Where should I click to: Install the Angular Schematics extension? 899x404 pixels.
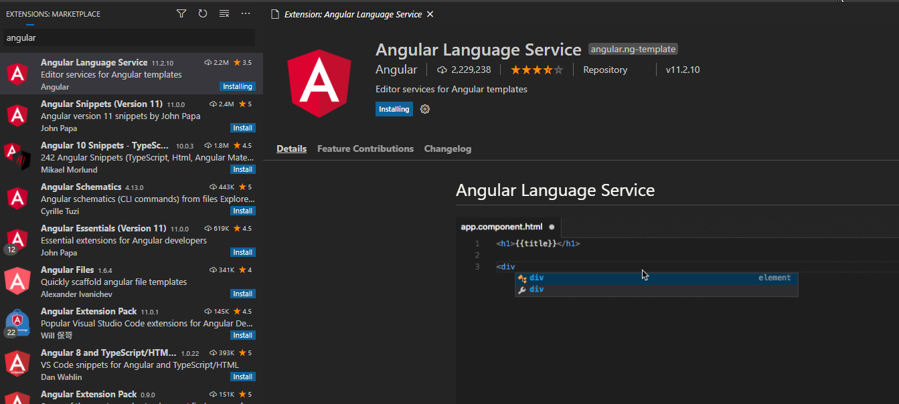[242, 210]
